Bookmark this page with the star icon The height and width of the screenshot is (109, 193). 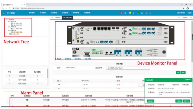[183, 8]
